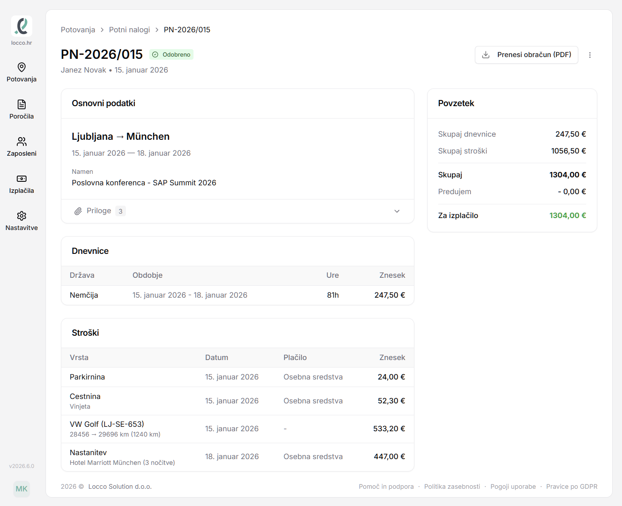Open Nastavitve via the gear icon

click(22, 216)
